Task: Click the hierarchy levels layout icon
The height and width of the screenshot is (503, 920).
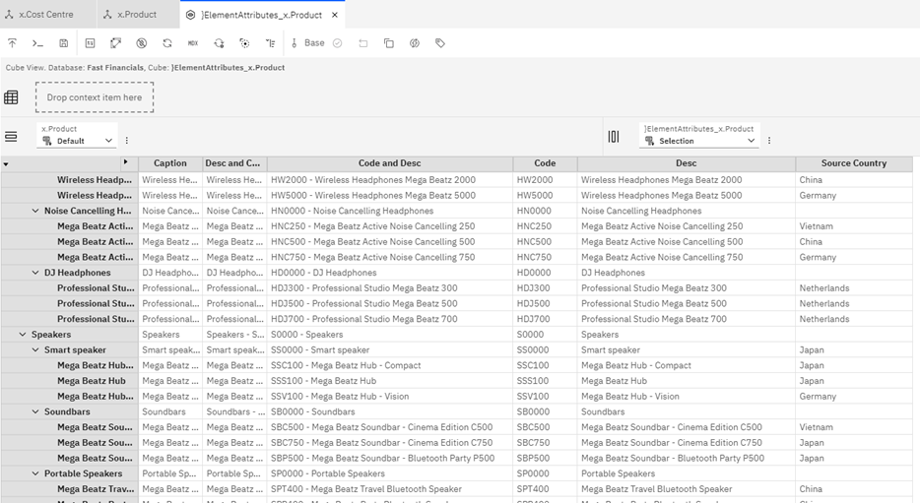Action: (x=271, y=42)
